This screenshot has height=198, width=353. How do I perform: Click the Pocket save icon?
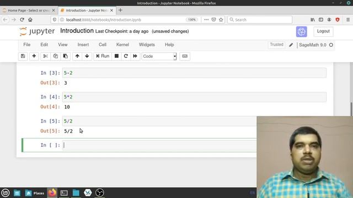point(213,20)
